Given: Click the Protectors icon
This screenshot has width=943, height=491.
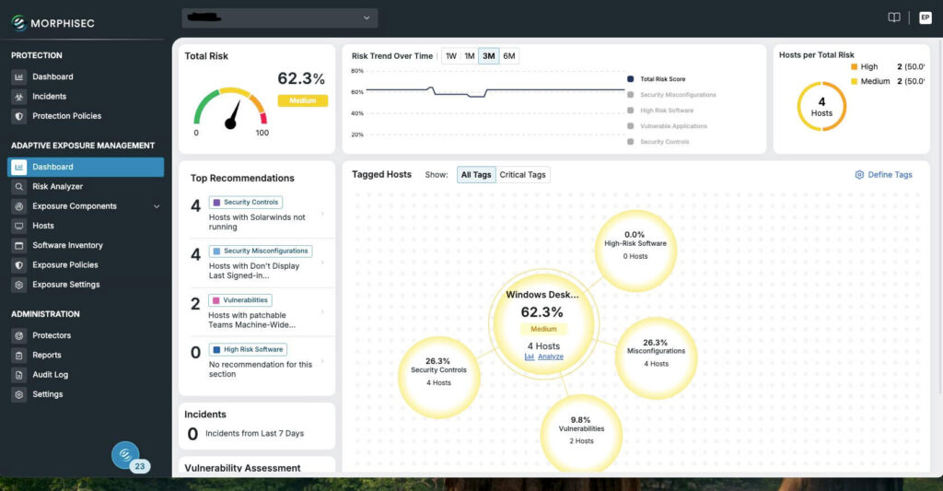Looking at the screenshot, I should 18,335.
